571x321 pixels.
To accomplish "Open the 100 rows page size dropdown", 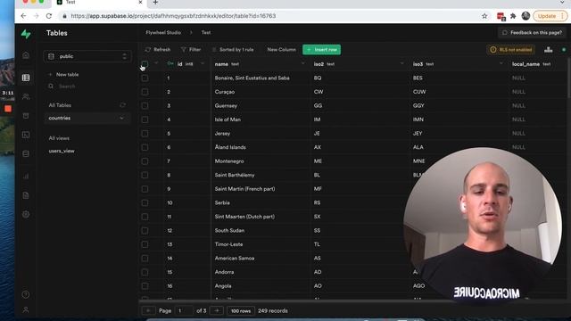I will click(241, 311).
